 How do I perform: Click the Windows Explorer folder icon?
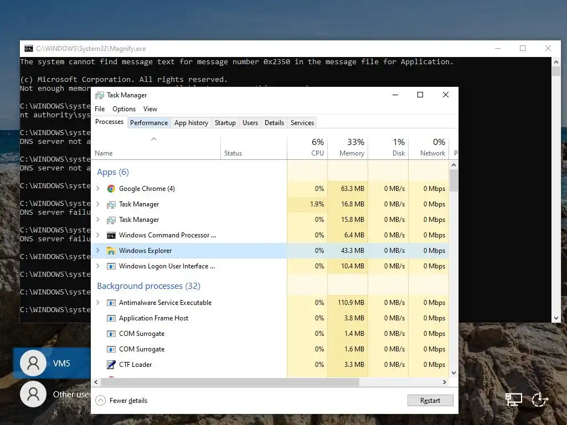pyautogui.click(x=111, y=251)
